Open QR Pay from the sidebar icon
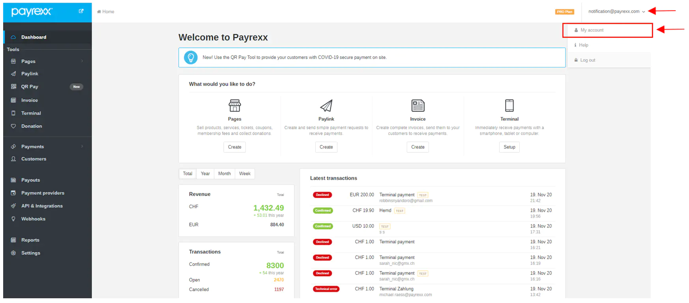Screen dimensions: 689x303 pos(13,87)
